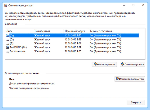The image size is (150, 110).
Task: Close the window with the X button
Action: [143, 5]
